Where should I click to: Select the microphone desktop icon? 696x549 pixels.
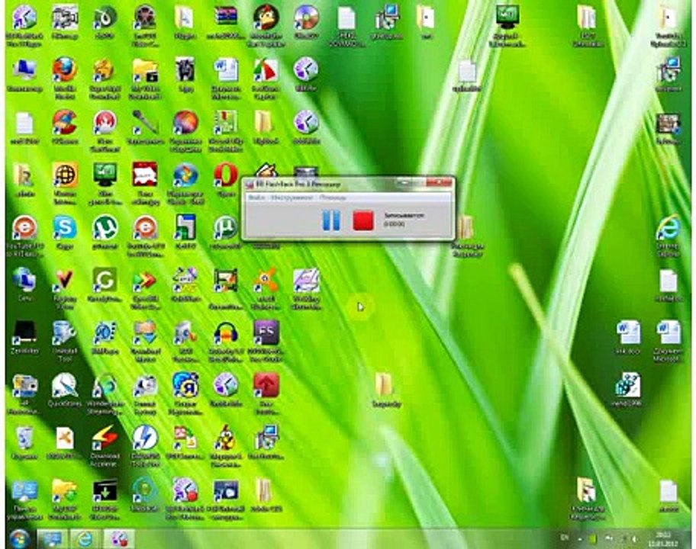pos(145,127)
